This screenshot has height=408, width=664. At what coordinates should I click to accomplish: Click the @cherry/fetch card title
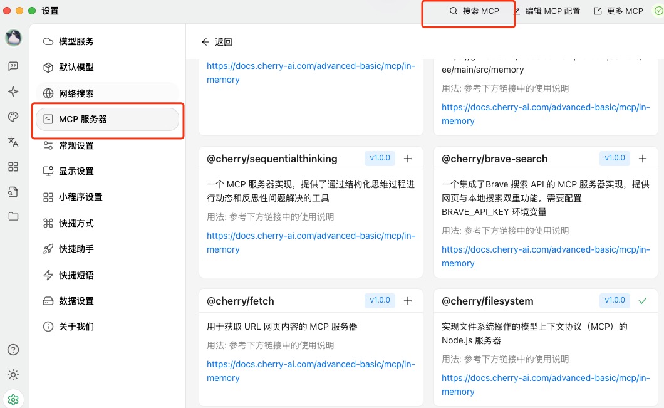point(240,301)
